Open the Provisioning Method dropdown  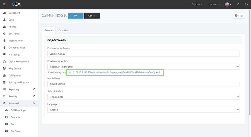[x=143, y=67]
